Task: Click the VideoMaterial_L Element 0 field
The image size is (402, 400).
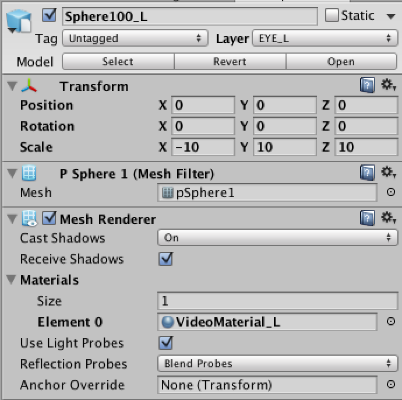Action: click(x=267, y=322)
